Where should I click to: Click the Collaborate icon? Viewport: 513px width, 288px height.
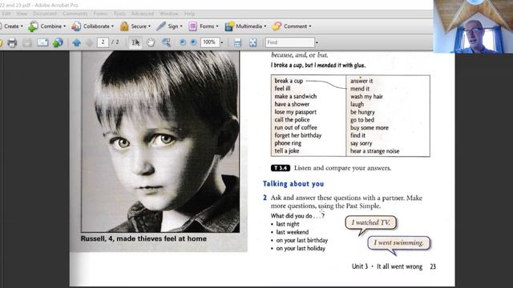click(76, 26)
